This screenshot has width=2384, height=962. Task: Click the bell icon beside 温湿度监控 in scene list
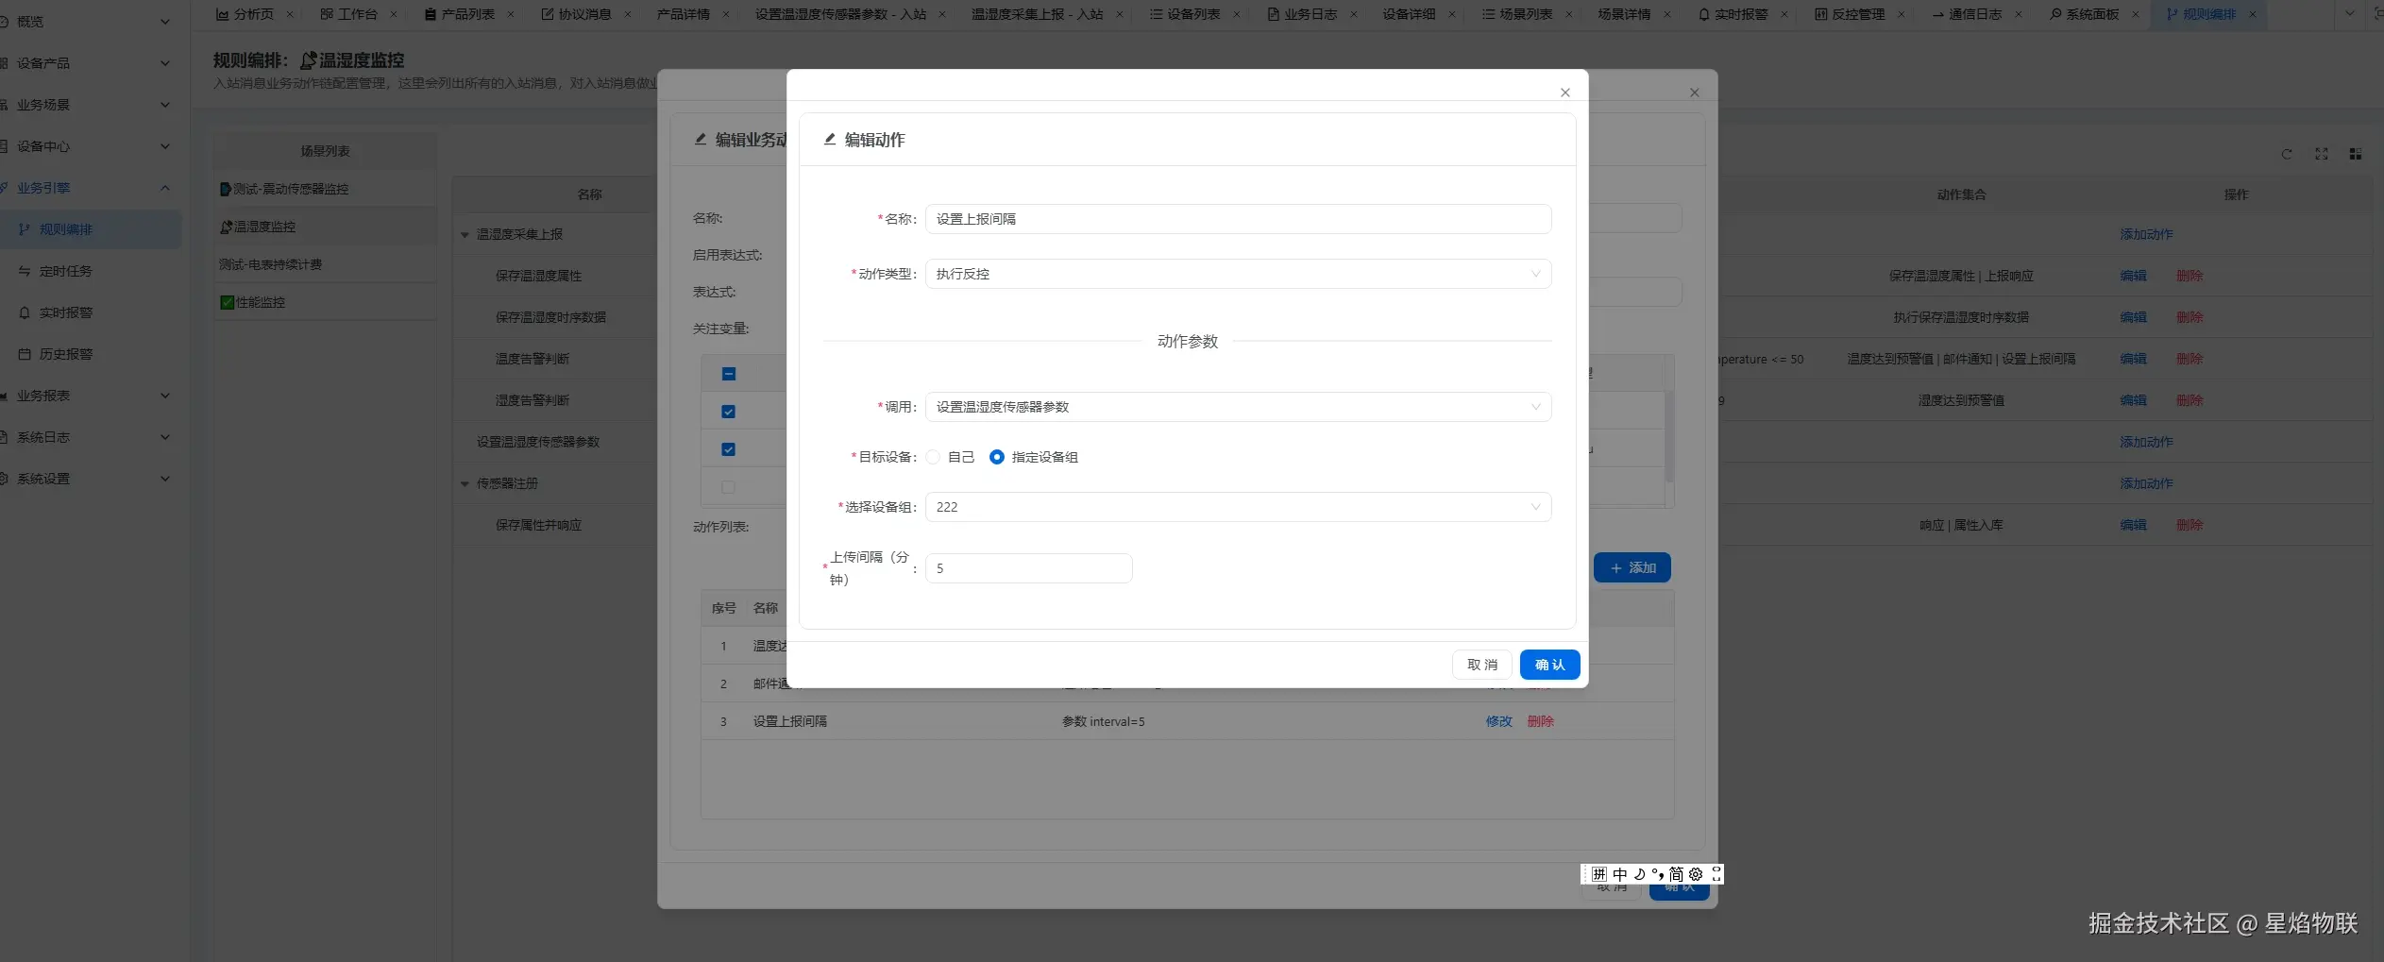click(x=227, y=227)
